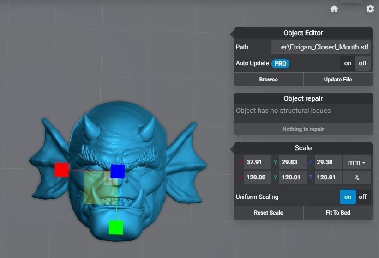This screenshot has height=258, width=379.
Task: Click the Object Editor panel header
Action: [x=303, y=33]
